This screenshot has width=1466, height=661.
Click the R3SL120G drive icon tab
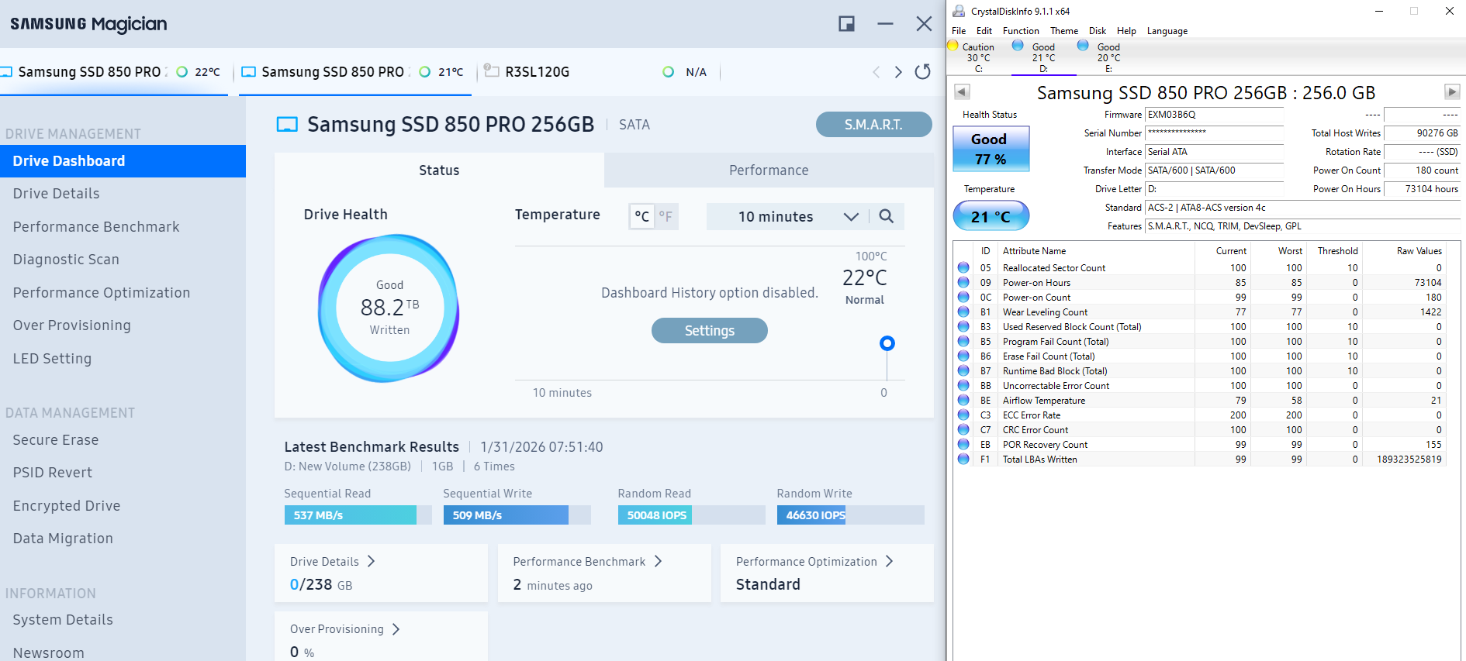(492, 71)
